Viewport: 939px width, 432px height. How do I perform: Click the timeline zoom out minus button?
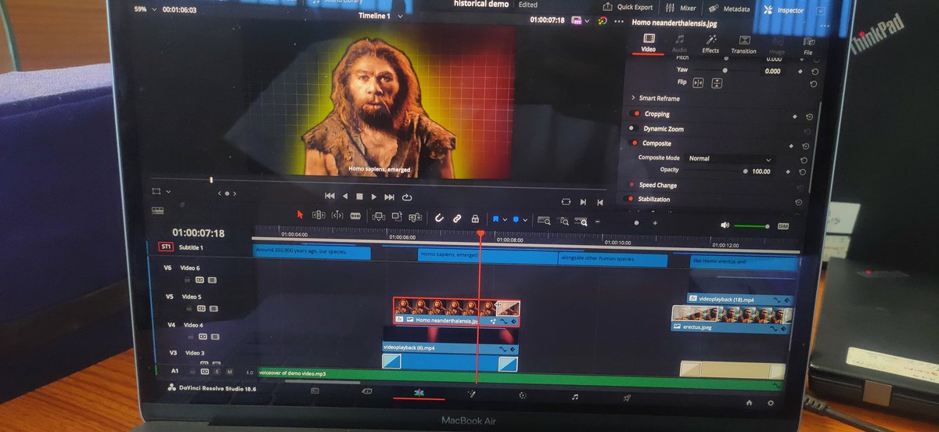pyautogui.click(x=599, y=222)
